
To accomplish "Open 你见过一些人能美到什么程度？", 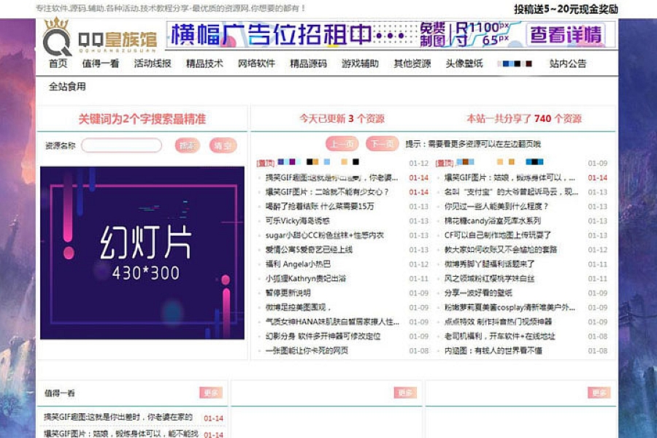I will [x=496, y=206].
